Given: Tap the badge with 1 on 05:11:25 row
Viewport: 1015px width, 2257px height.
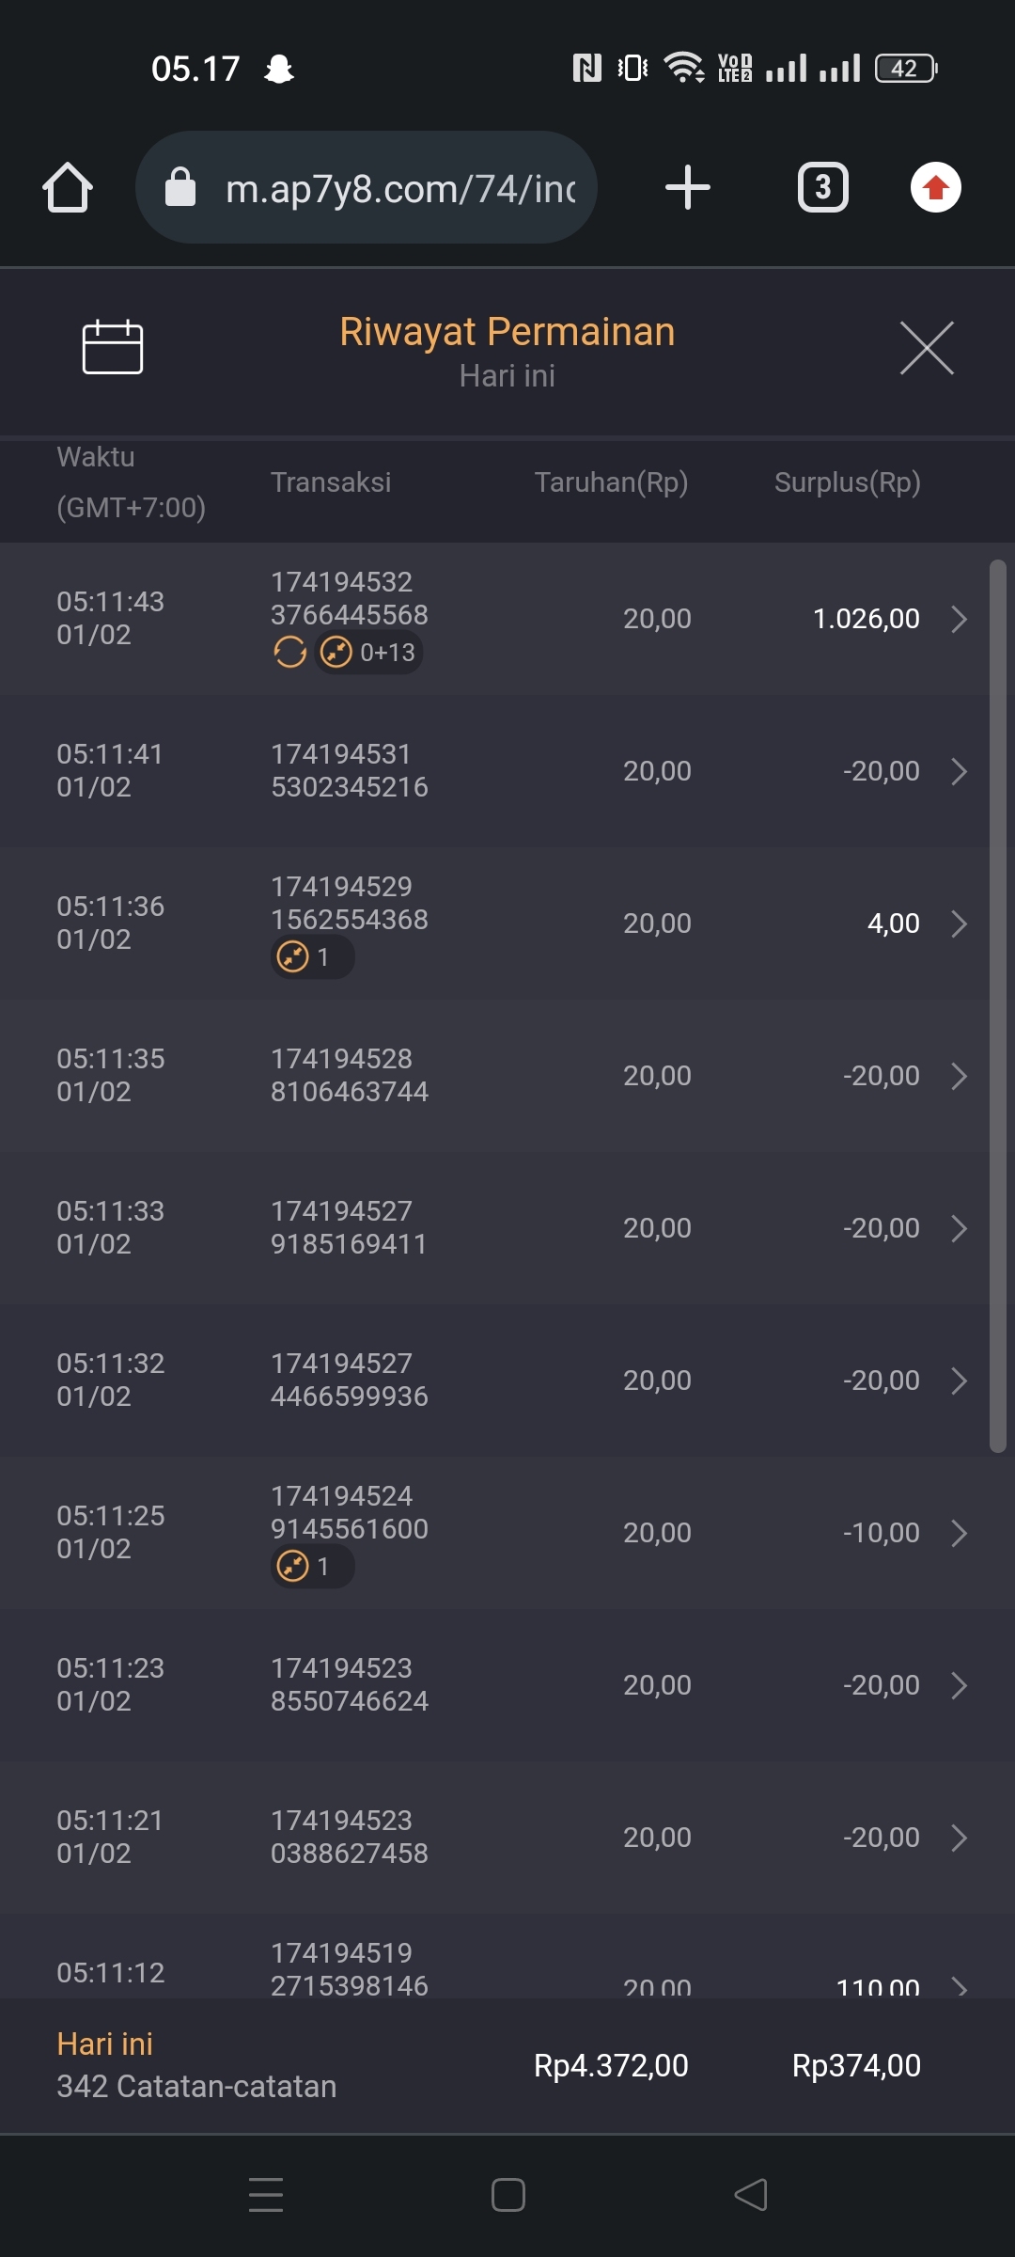Looking at the screenshot, I should pos(311,1567).
